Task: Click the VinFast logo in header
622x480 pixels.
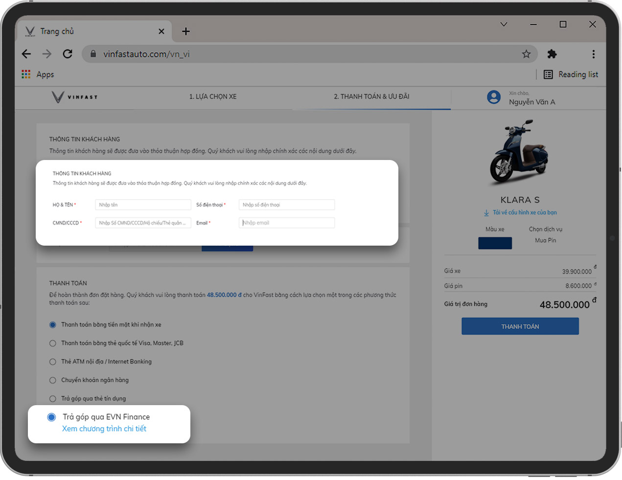Action: click(74, 97)
